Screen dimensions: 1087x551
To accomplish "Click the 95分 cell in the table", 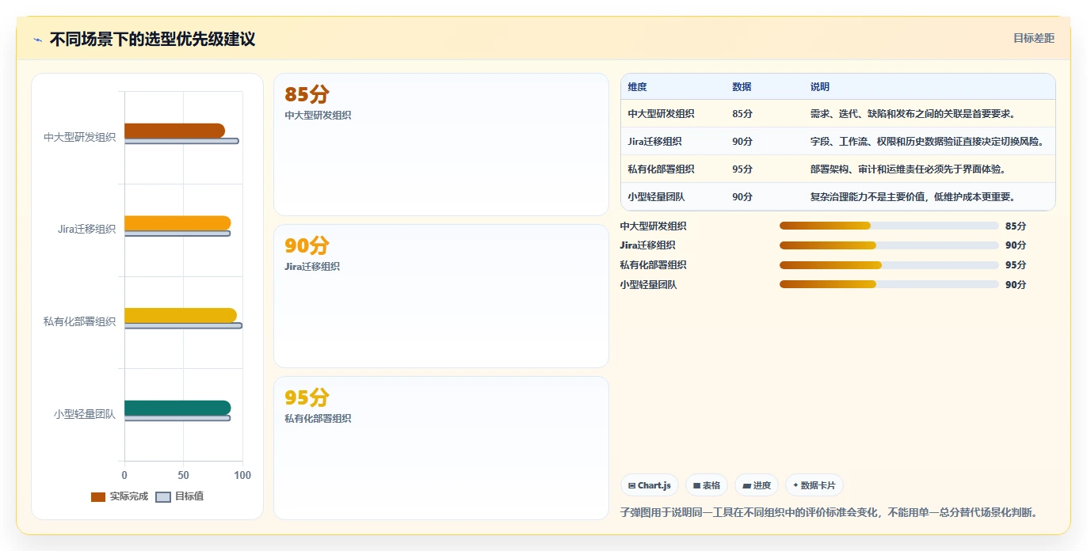I will (742, 169).
